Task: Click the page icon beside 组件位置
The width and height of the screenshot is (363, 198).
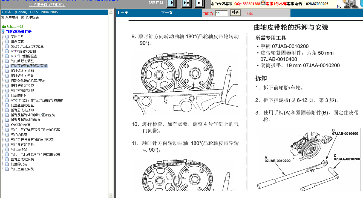Action: [7, 41]
